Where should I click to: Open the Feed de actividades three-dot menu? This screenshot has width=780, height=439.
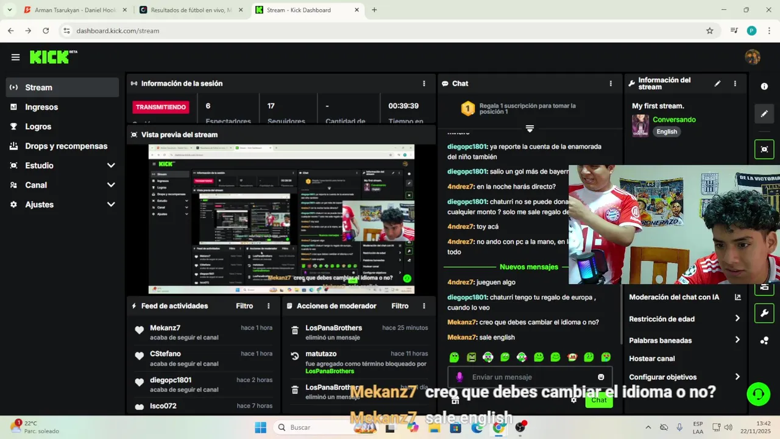[x=268, y=306]
